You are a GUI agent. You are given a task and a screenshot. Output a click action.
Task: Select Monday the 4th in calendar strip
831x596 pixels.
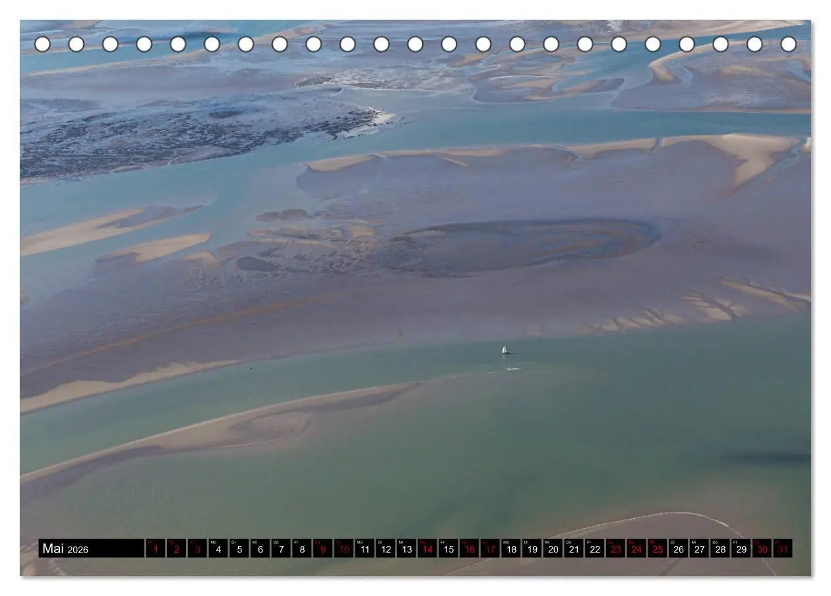click(x=218, y=549)
